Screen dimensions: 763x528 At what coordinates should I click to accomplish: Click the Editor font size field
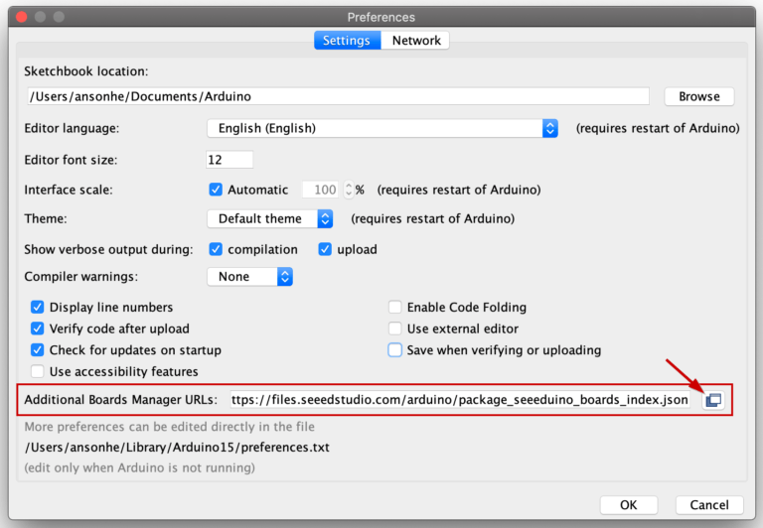point(229,160)
